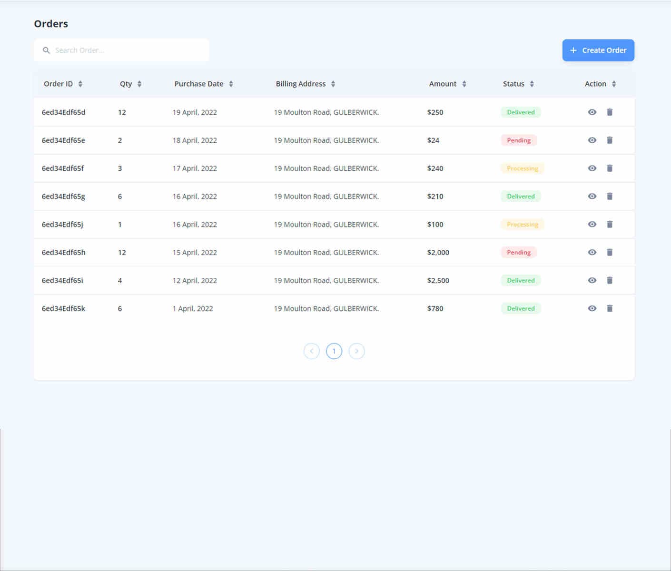Click the trash icon beside the $2,500 order

click(610, 280)
